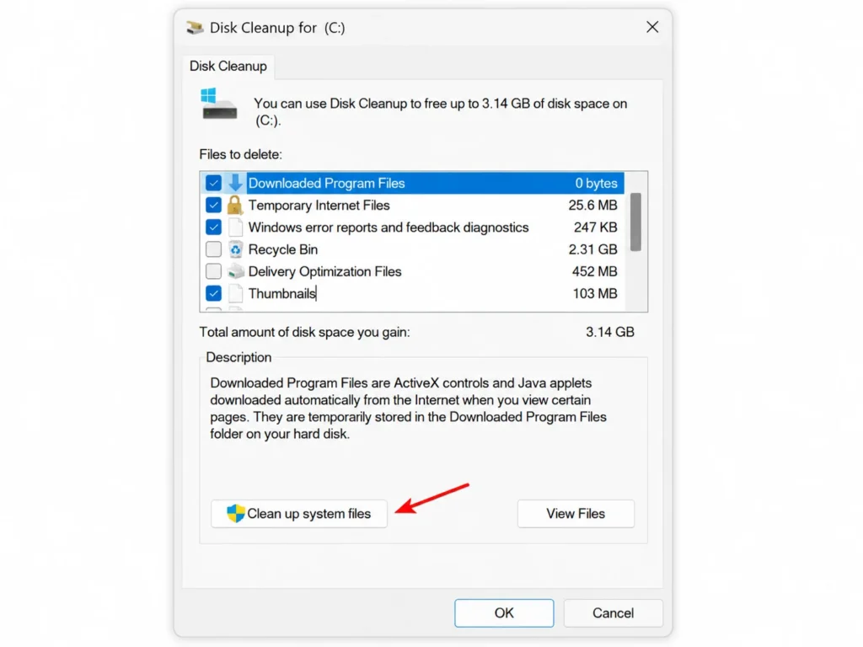This screenshot has width=863, height=647.
Task: Cancel the Disk Cleanup dialog
Action: coord(614,613)
